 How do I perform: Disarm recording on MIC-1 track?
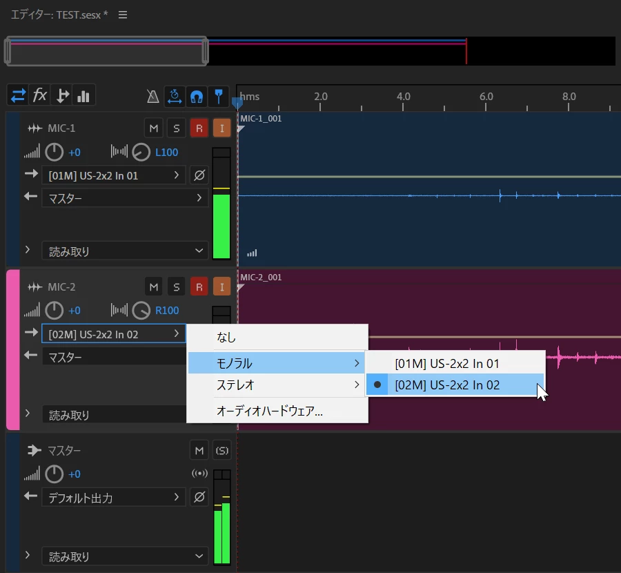[199, 128]
